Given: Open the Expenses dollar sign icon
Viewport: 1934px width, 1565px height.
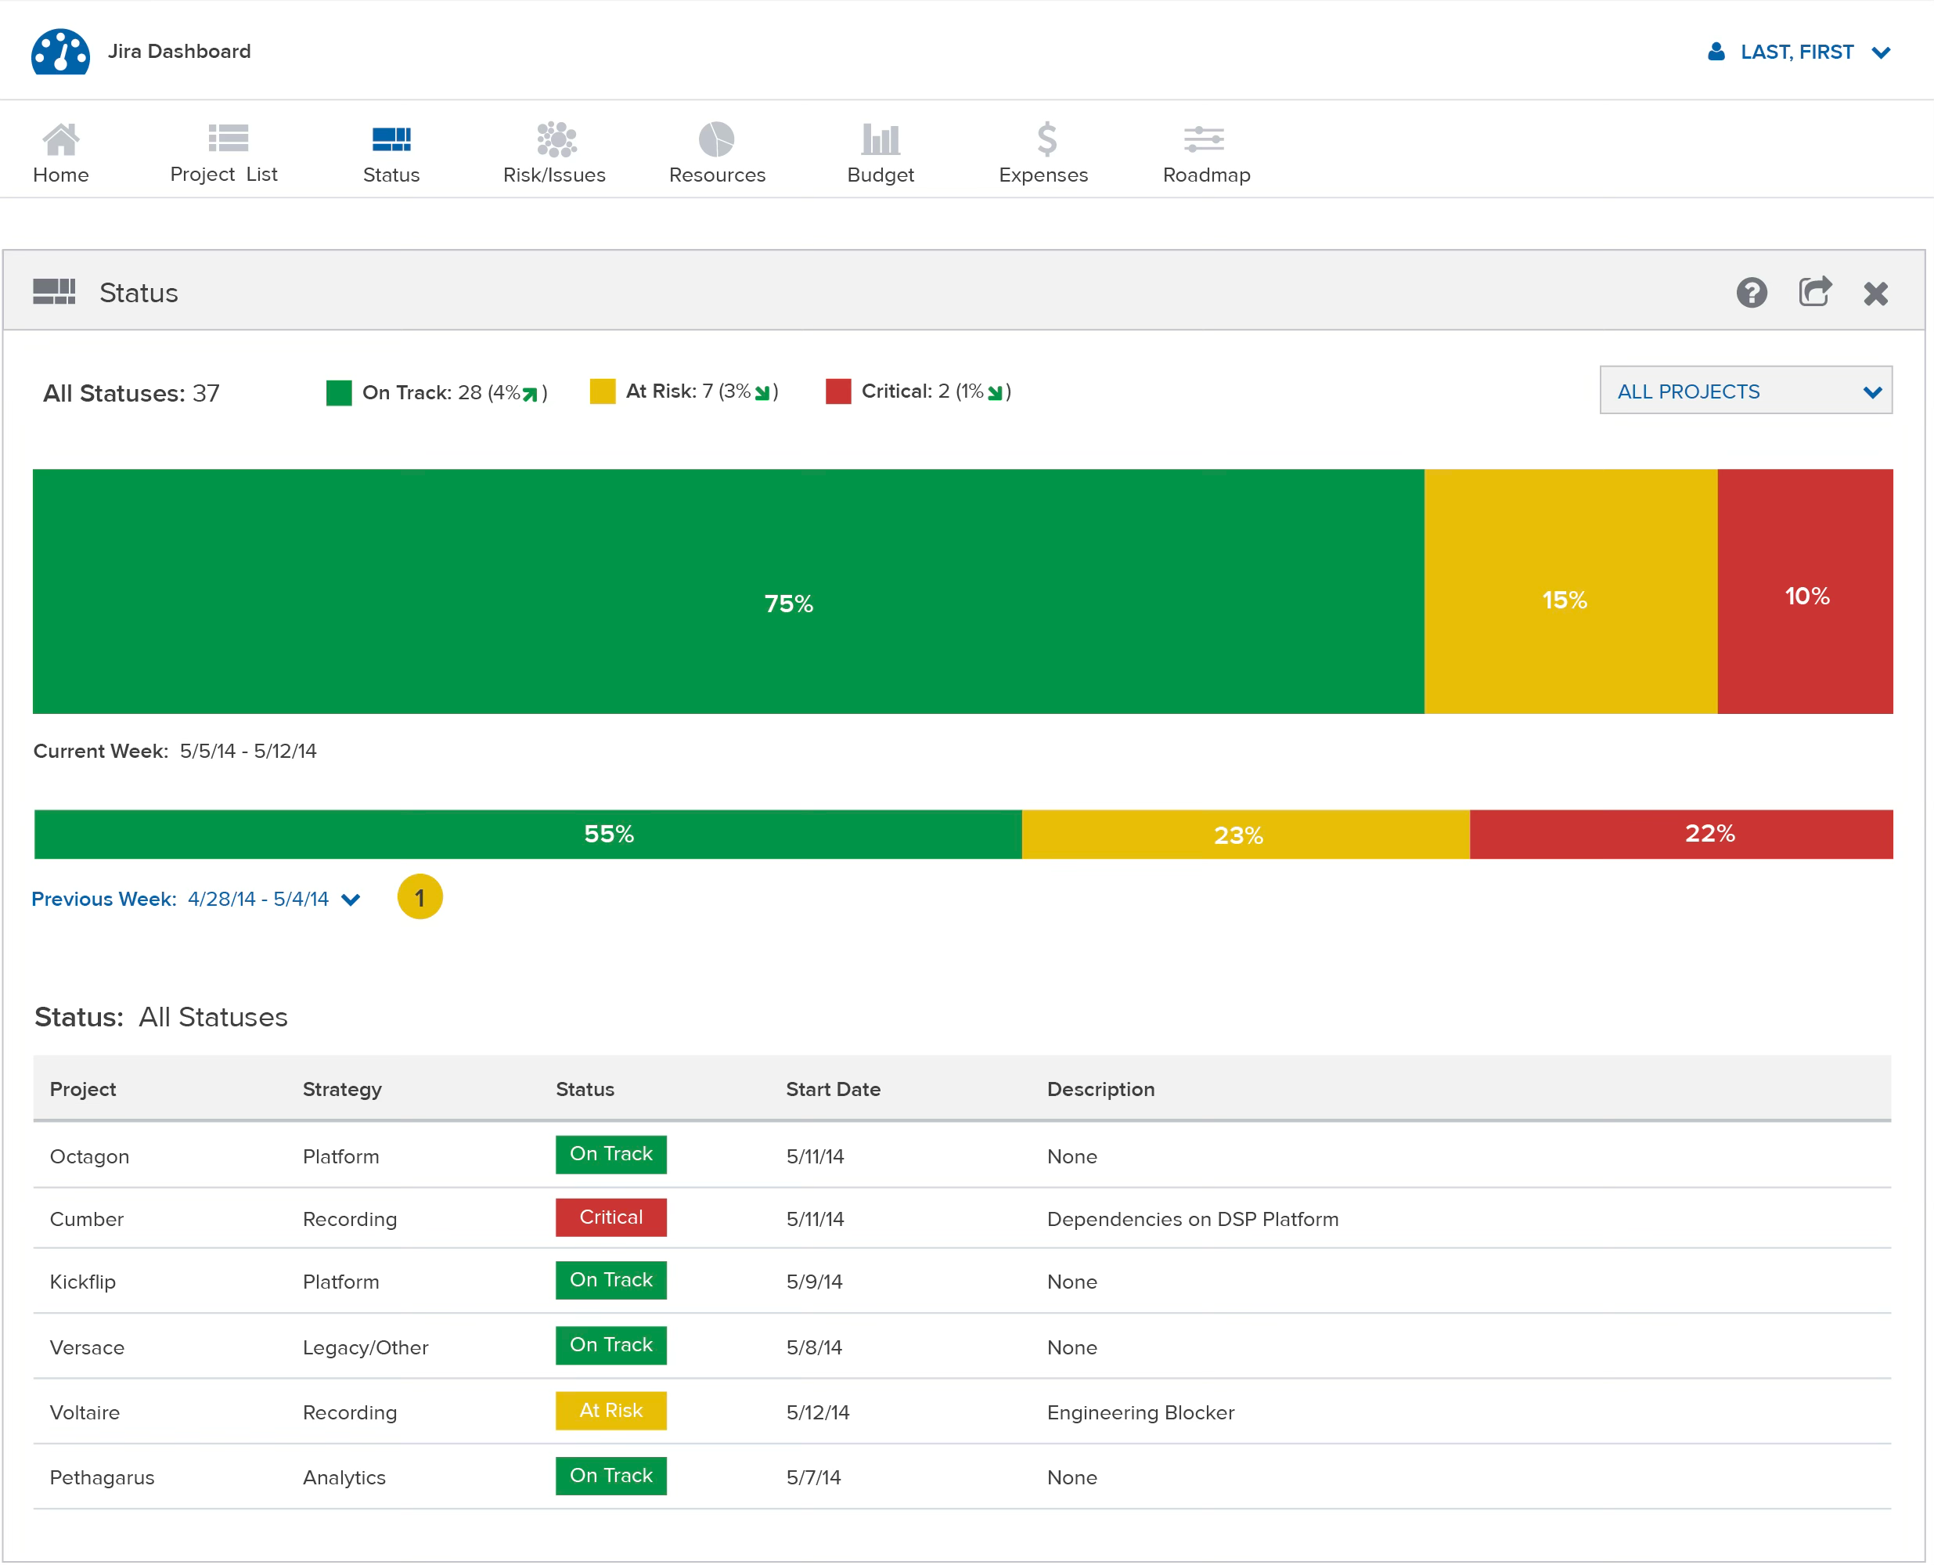Looking at the screenshot, I should coord(1046,139).
